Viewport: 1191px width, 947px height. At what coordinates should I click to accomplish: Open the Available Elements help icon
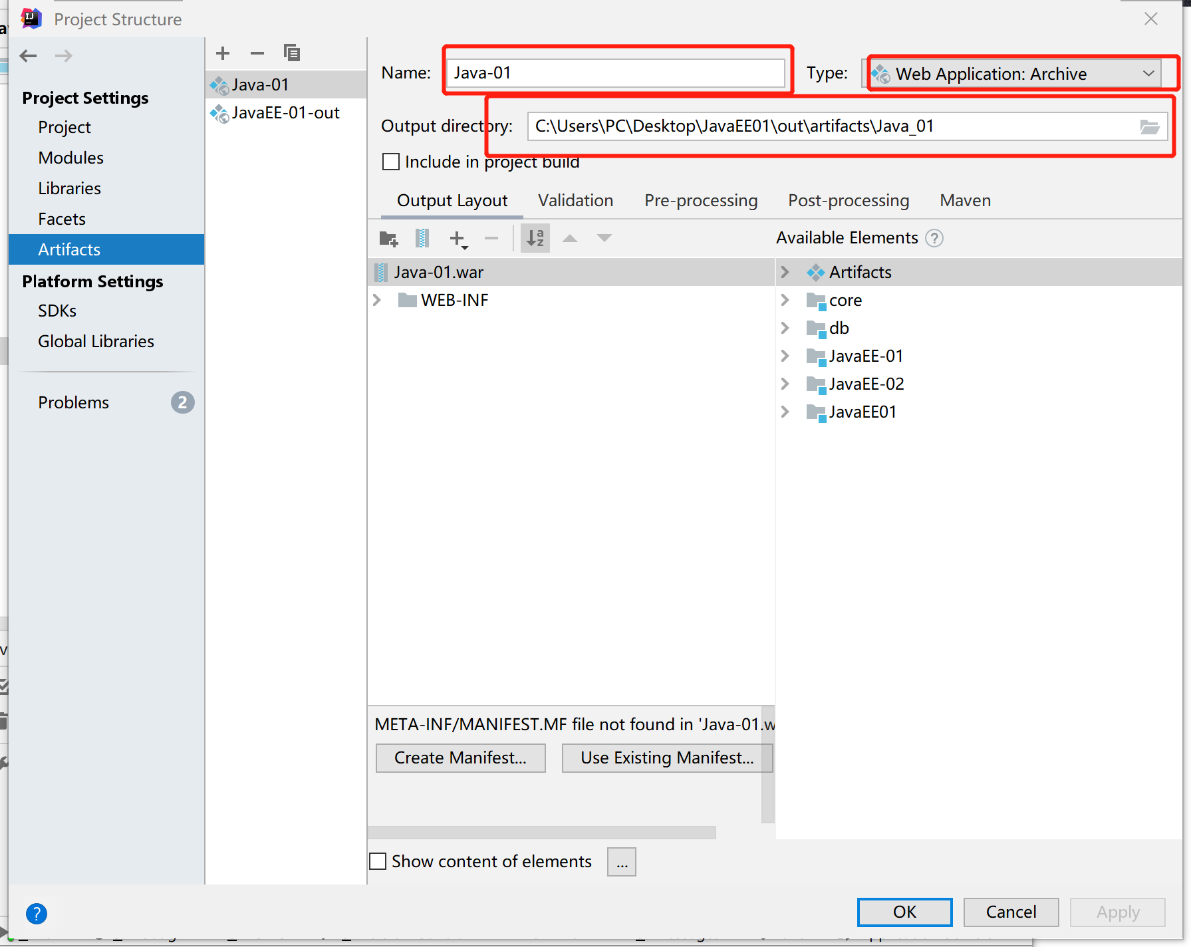934,238
